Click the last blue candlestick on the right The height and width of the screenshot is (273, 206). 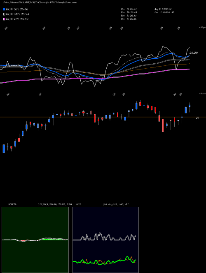(190, 106)
